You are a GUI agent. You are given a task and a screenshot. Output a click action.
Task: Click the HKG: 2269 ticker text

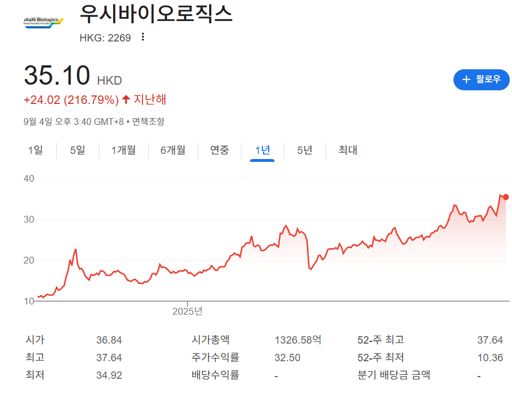tap(105, 38)
